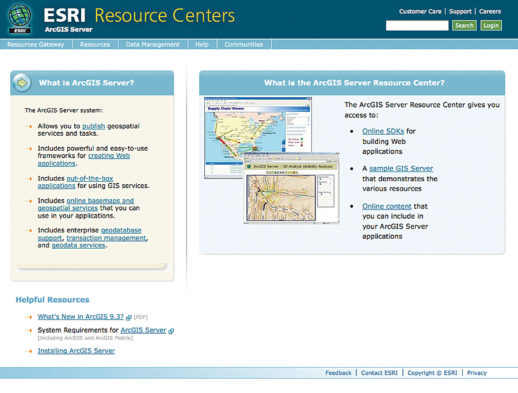Open out-of-the-box applications link

click(x=75, y=182)
